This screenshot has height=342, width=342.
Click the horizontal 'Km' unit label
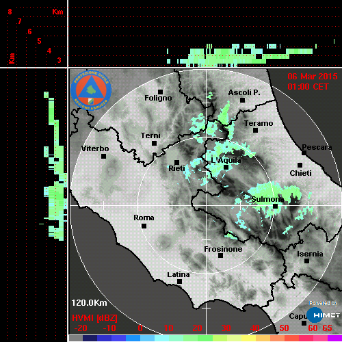coord(57,12)
